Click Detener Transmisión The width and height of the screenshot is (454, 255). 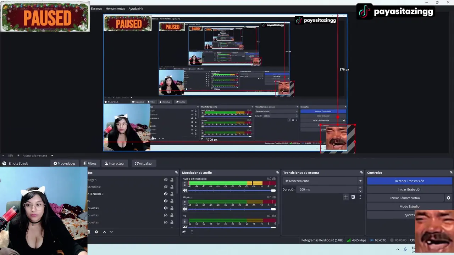click(409, 181)
